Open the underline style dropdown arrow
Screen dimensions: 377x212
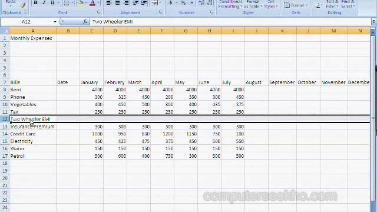pos(58,3)
